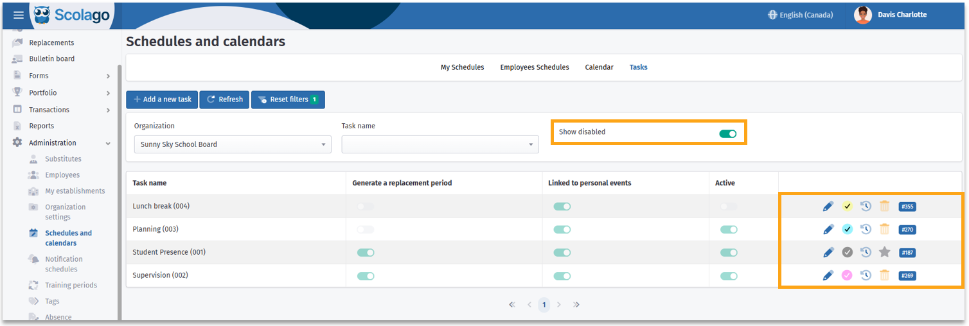Click Supervision pink checkmark color circle
The width and height of the screenshot is (969, 326).
(848, 275)
